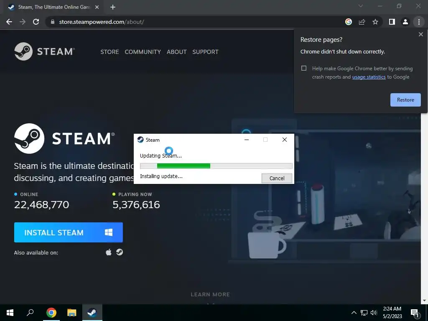Viewport: 428px width, 321px height.
Task: Click the share page icon
Action: 362,22
